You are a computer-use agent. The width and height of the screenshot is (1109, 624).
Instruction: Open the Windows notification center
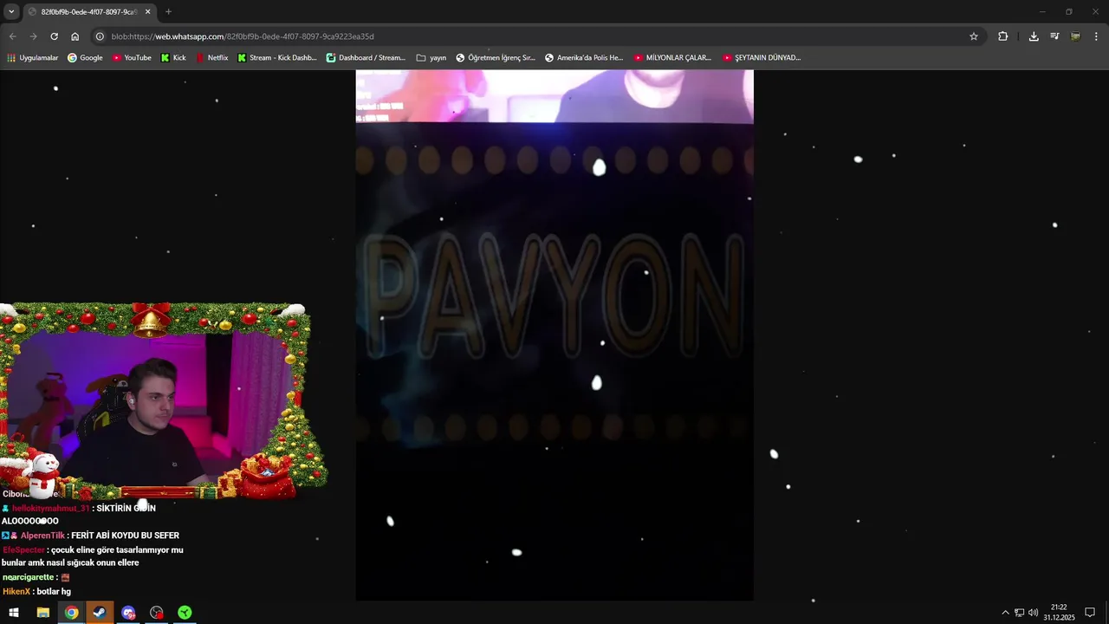click(1090, 613)
